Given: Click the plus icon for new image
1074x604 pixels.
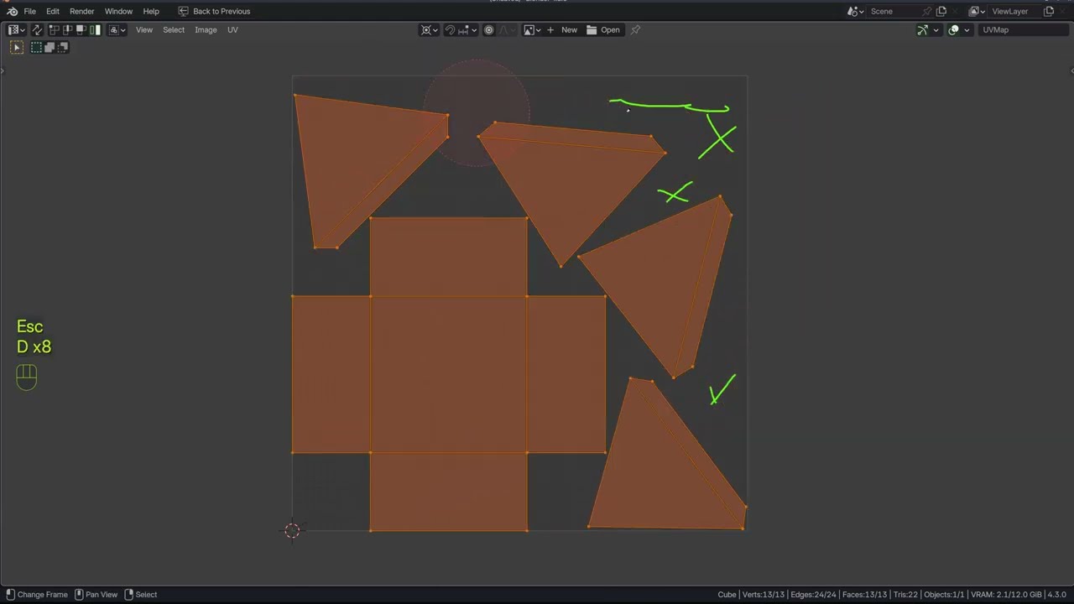Looking at the screenshot, I should [550, 29].
